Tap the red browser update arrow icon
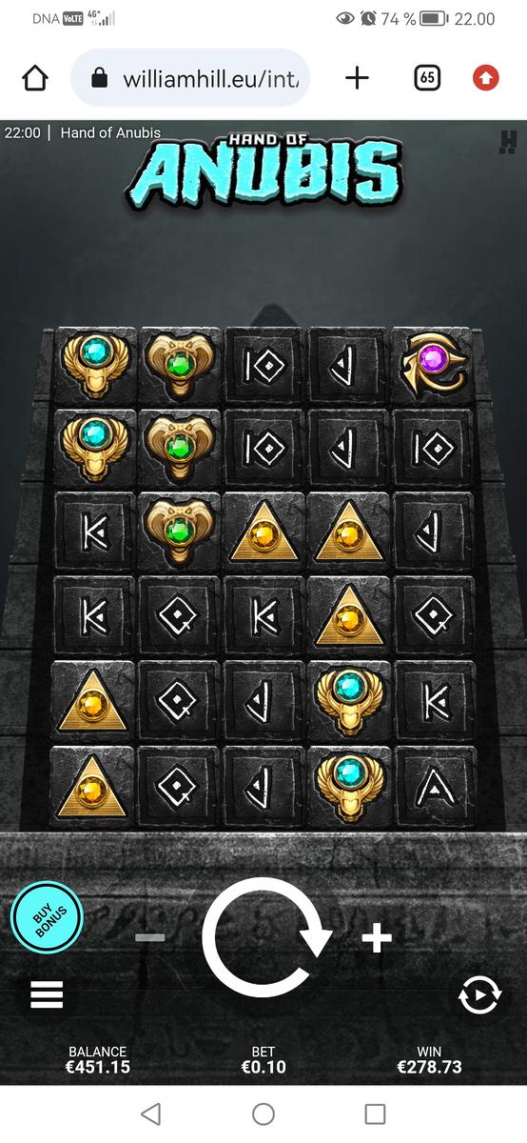Image resolution: width=527 pixels, height=1143 pixels. 486,78
